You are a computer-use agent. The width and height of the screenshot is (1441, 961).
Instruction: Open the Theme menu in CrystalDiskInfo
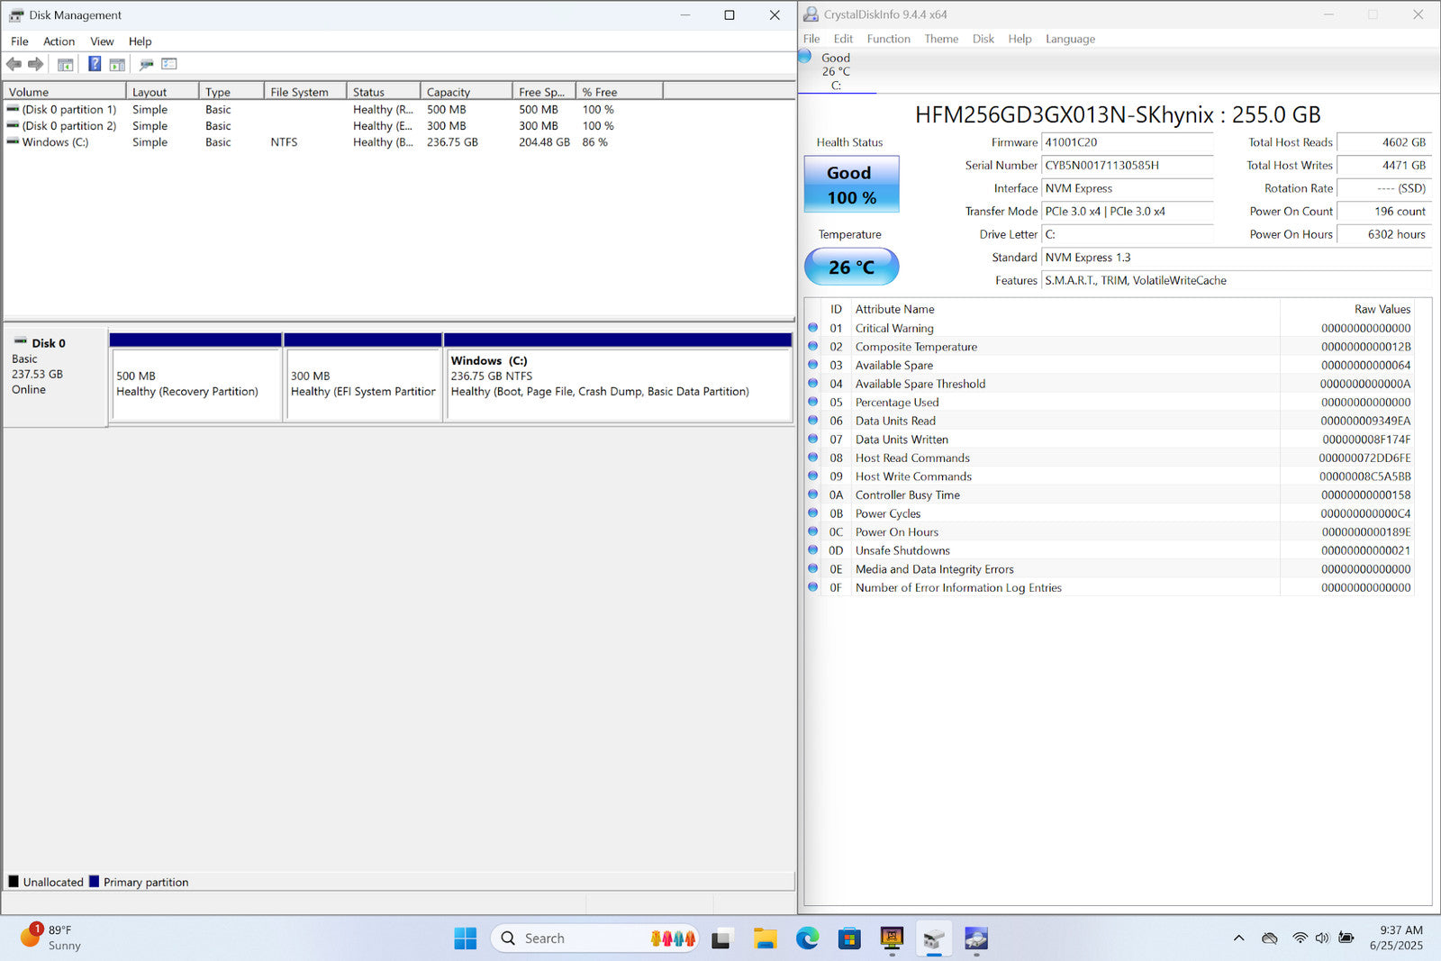coord(940,39)
